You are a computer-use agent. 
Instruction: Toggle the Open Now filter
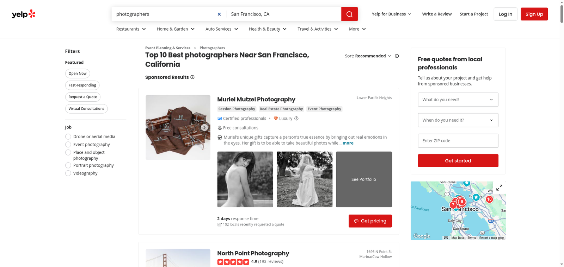pyautogui.click(x=78, y=74)
